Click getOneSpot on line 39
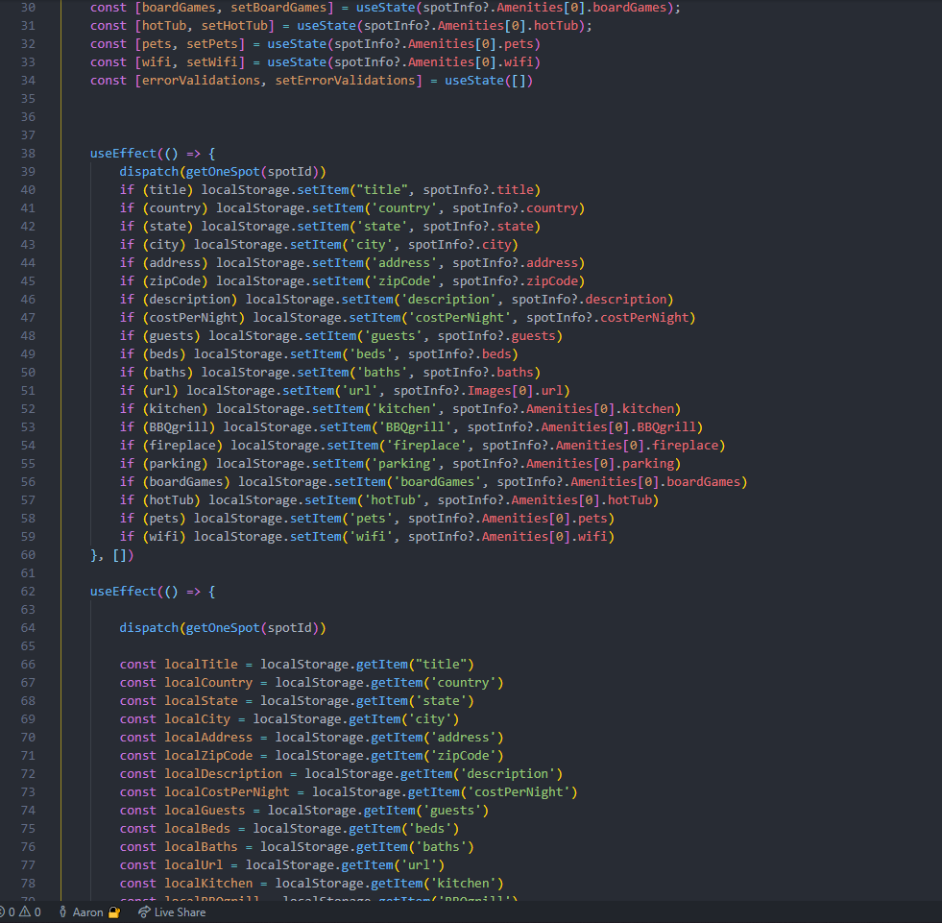The width and height of the screenshot is (942, 923). pyautogui.click(x=223, y=171)
